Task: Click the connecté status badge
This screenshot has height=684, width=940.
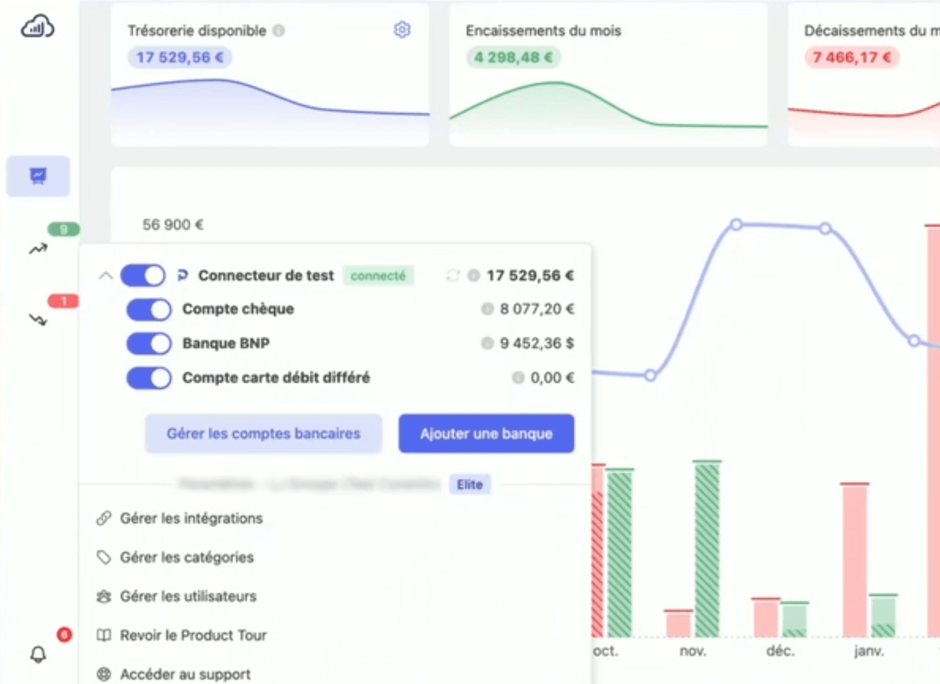Action: (378, 275)
